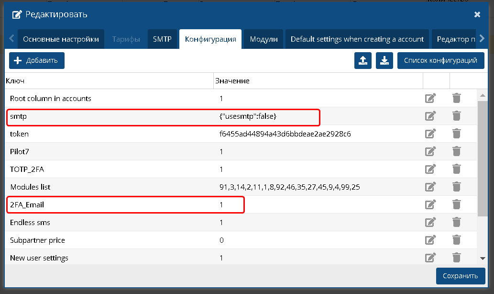Delete the Subpartner price row
The image size is (494, 294).
point(456,240)
